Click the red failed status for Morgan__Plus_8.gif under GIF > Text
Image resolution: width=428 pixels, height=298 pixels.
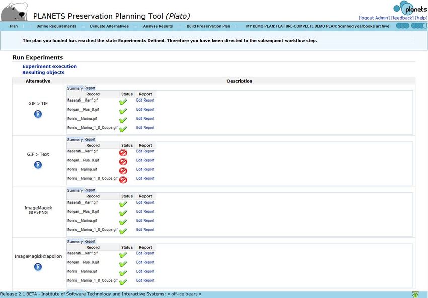tap(123, 162)
